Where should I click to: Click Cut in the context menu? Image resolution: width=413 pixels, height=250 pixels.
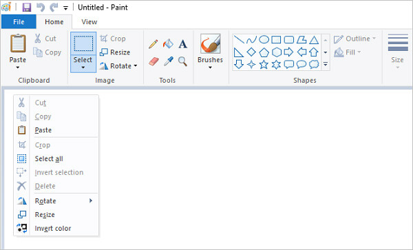tap(56, 103)
